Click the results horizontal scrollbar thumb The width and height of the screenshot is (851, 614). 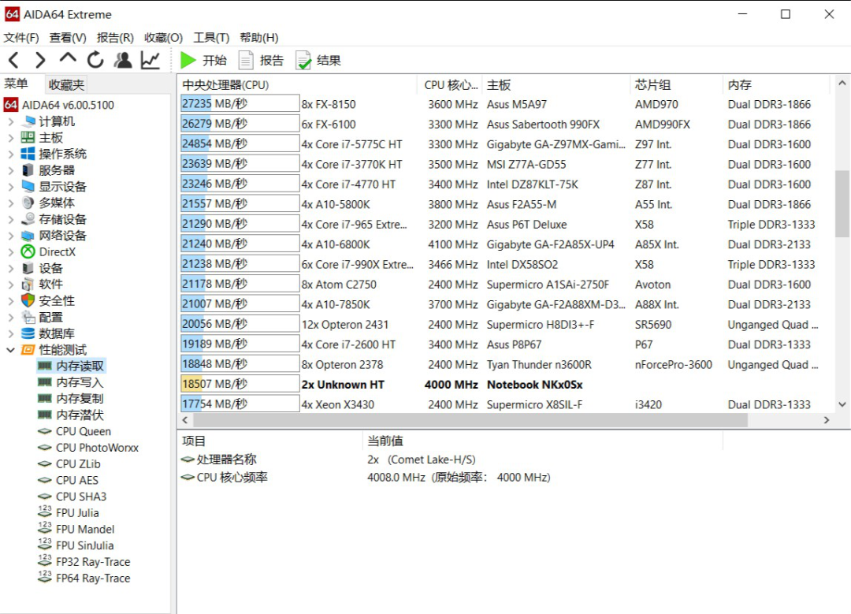470,420
